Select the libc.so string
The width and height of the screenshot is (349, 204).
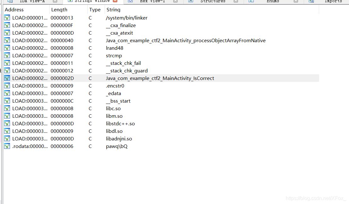113,109
